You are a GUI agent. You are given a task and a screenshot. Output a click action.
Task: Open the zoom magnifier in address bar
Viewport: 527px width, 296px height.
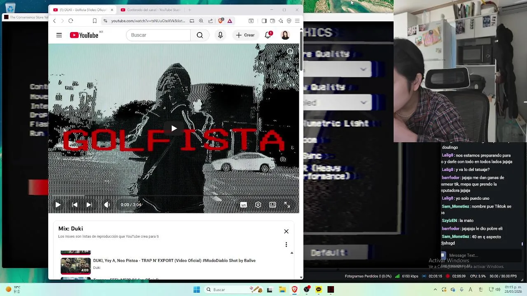pos(201,21)
